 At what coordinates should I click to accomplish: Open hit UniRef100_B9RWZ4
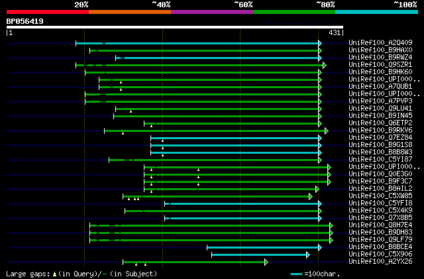pos(380,57)
